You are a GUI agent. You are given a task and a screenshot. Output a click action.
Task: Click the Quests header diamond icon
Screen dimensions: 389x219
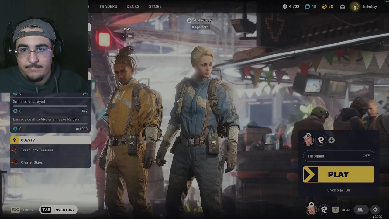point(15,140)
